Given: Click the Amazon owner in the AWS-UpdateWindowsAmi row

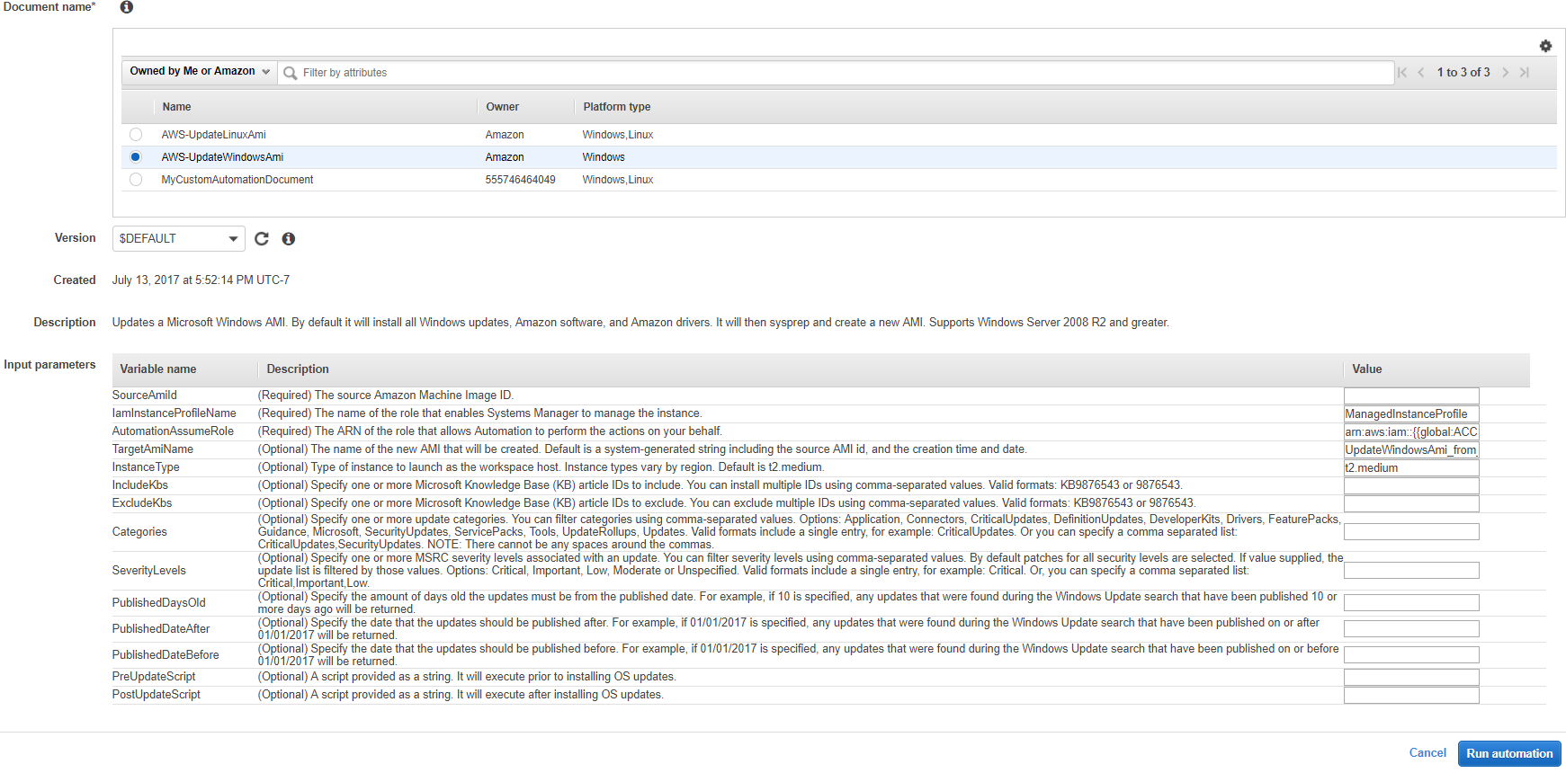Looking at the screenshot, I should 505,157.
